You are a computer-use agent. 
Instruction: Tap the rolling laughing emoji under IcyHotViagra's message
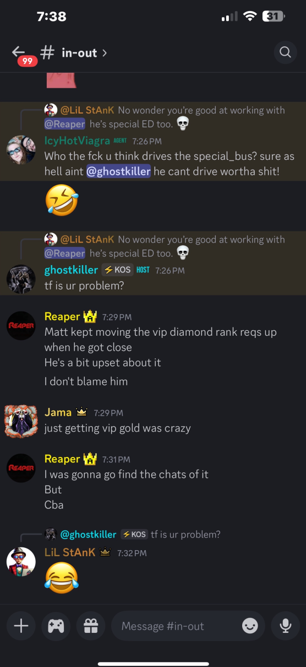click(62, 201)
